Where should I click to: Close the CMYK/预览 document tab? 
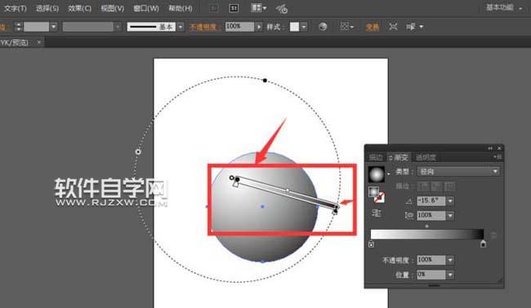point(39,42)
